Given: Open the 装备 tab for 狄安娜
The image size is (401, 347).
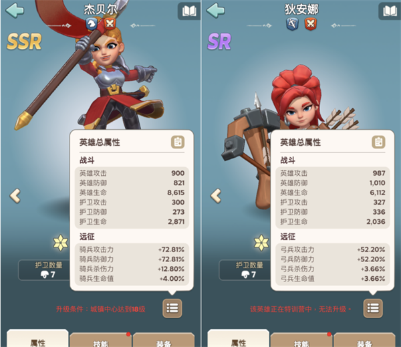Looking at the screenshot, I should pyautogui.click(x=365, y=340).
